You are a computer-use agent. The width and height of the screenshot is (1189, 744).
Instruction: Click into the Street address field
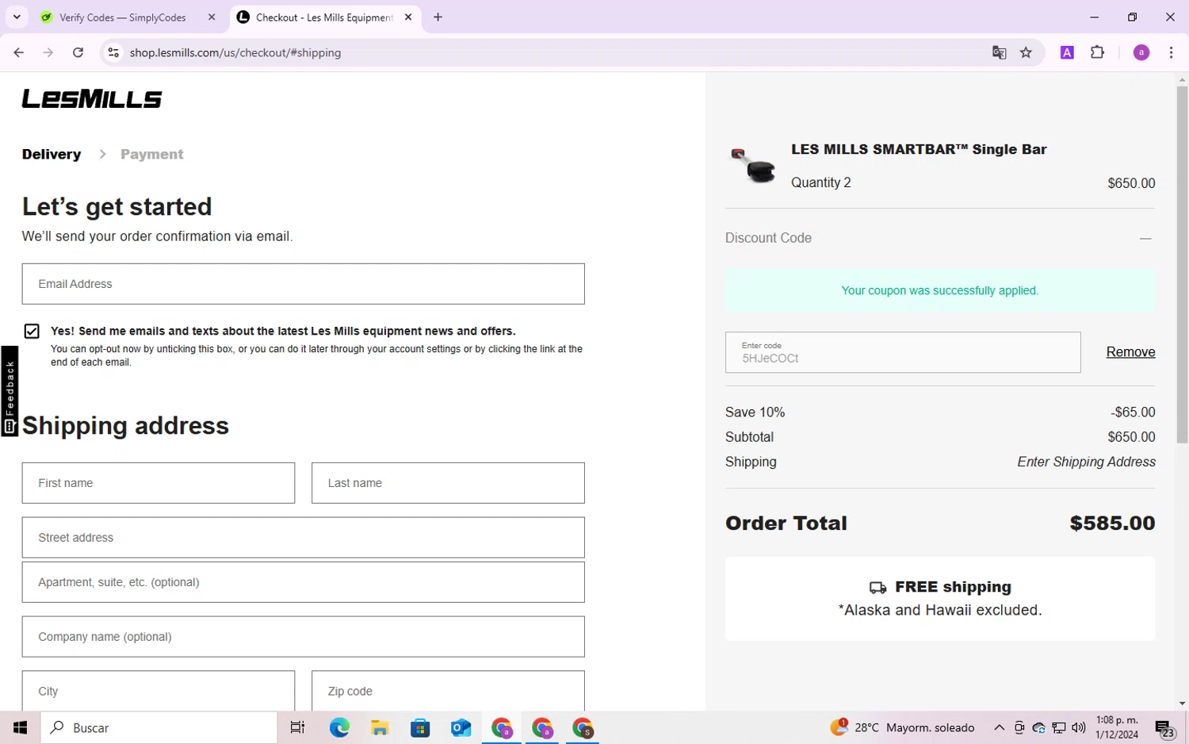pos(303,538)
